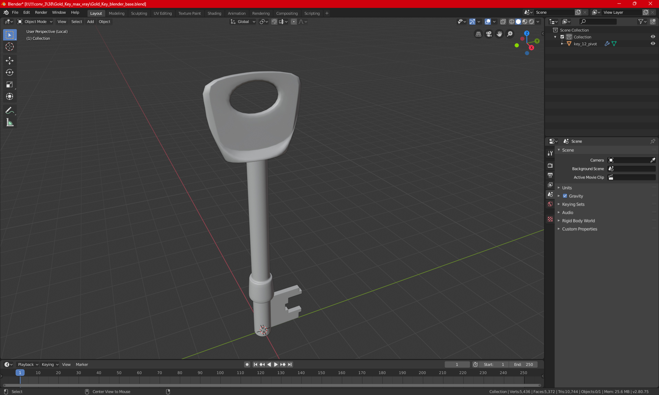Open the Object Mode dropdown

click(35, 22)
